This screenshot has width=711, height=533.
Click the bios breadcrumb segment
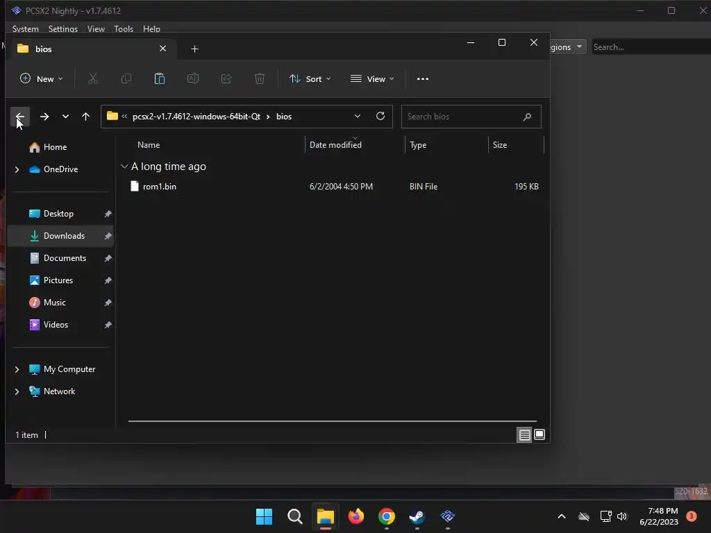tap(284, 117)
